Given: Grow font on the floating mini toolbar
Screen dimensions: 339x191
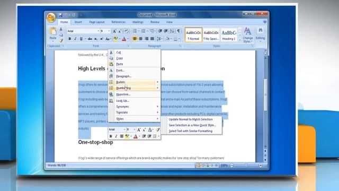Looking at the screenshot, I should [x=139, y=129].
